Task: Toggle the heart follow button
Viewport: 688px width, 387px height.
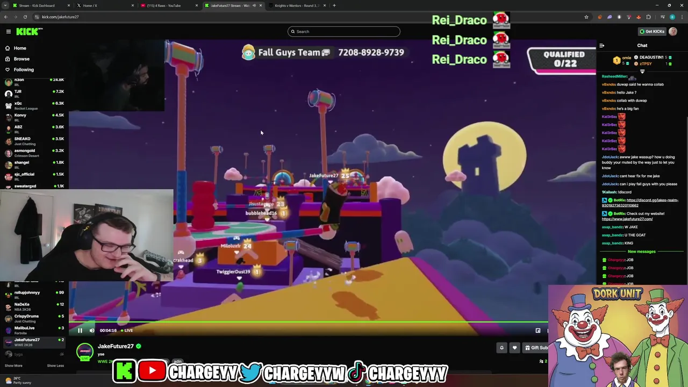Action: 514,348
